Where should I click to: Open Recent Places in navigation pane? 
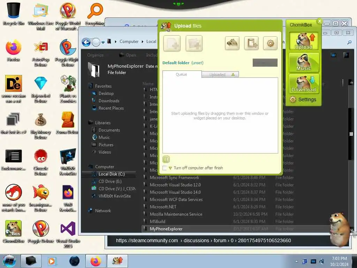[x=111, y=108]
